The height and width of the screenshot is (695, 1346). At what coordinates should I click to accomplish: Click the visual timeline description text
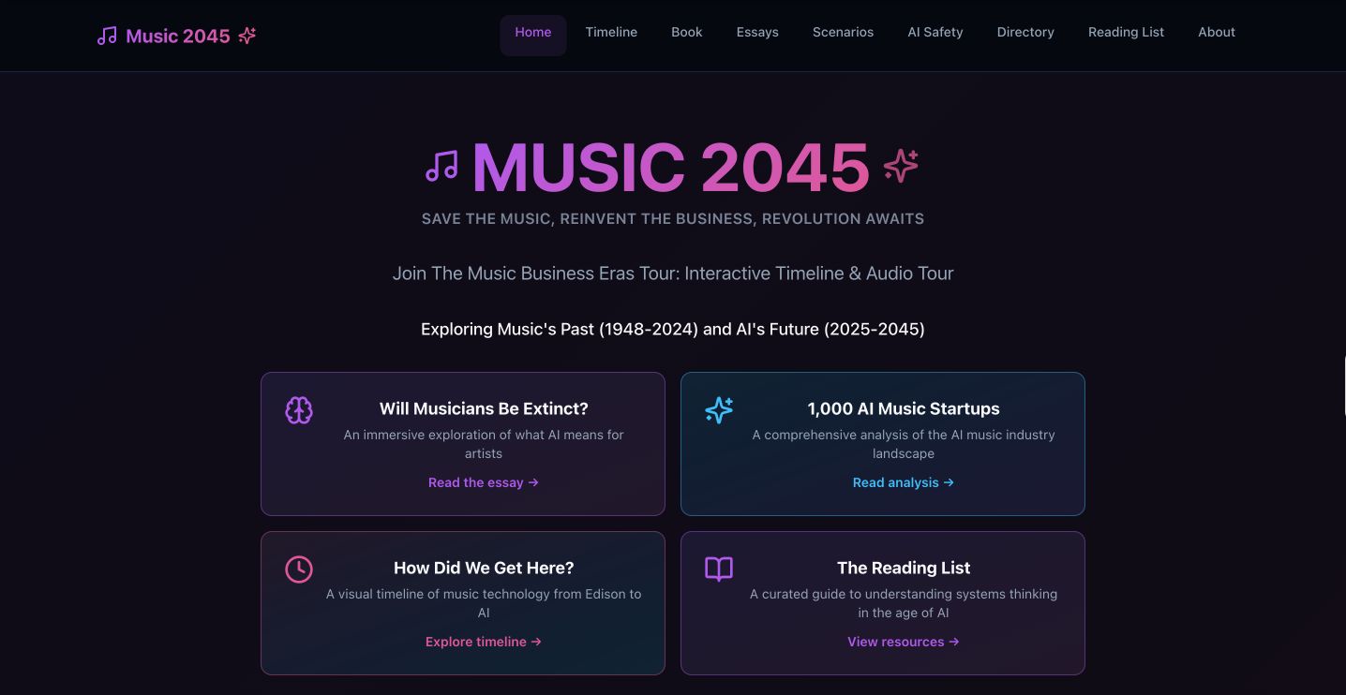484,603
